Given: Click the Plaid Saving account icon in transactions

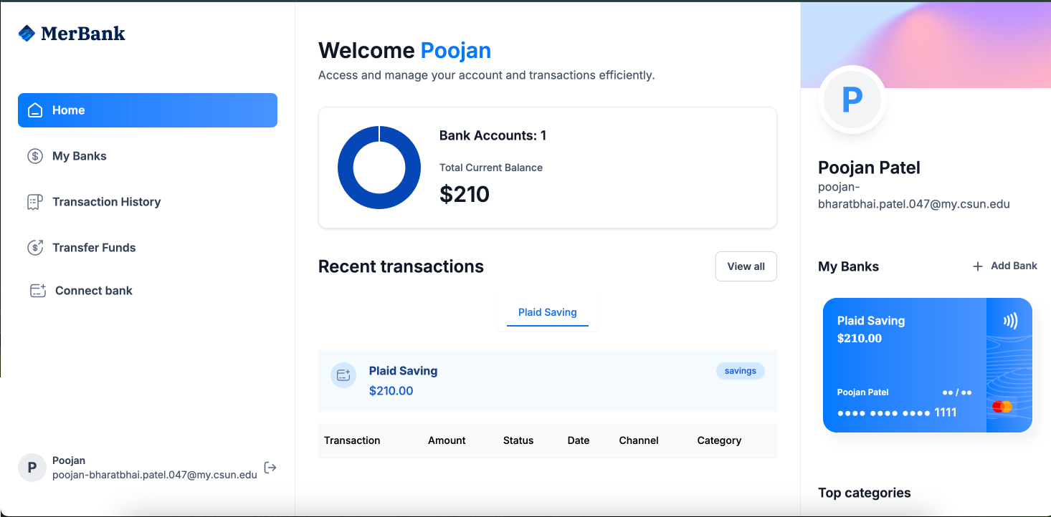Looking at the screenshot, I should click(343, 375).
